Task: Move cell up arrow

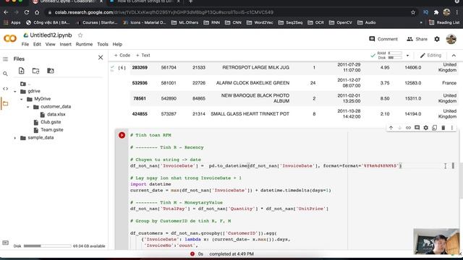Action: click(x=391, y=128)
